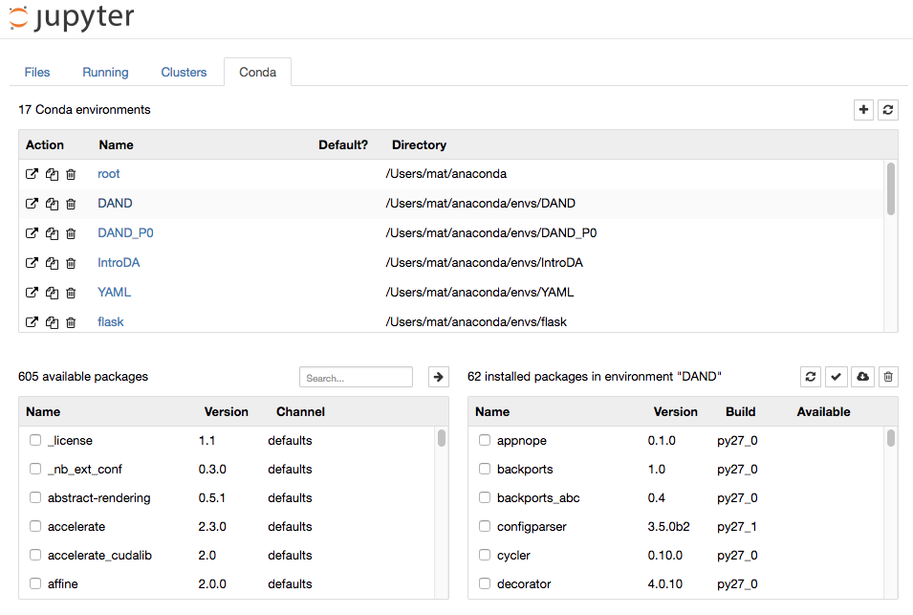The image size is (913, 615).
Task: Check the appnope package checkbox
Action: [x=484, y=440]
